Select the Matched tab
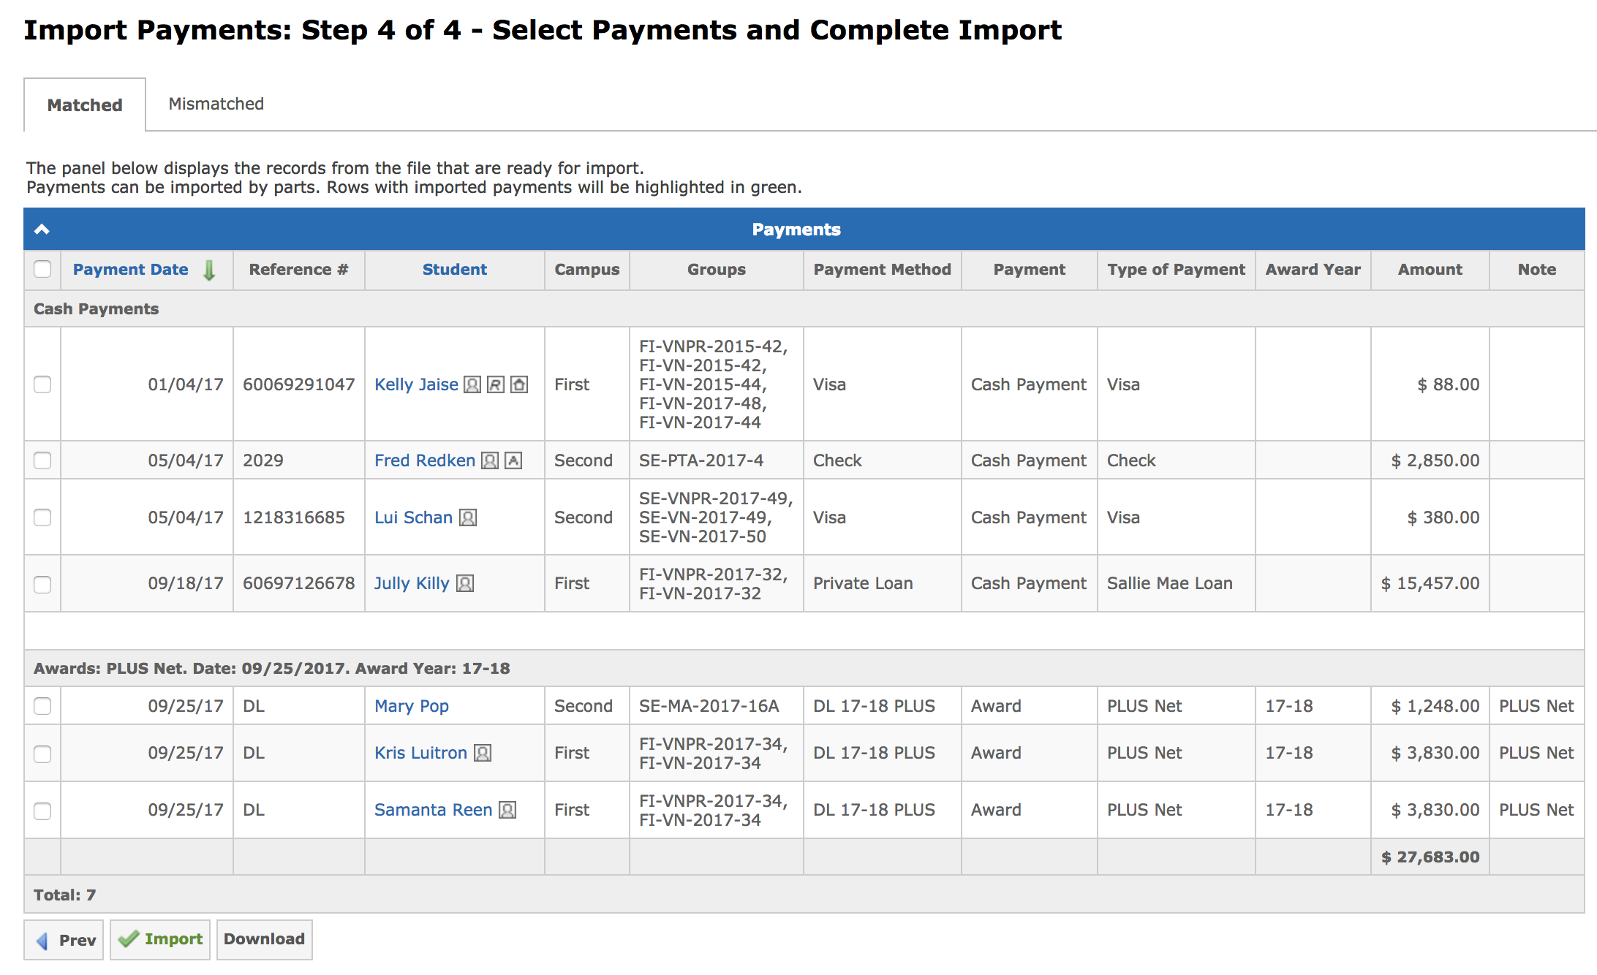Viewport: 1597px width, 975px height. (x=85, y=105)
